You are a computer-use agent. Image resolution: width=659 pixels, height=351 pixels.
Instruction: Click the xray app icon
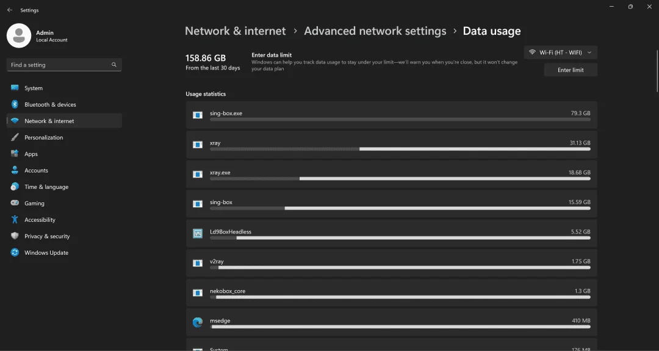click(198, 144)
